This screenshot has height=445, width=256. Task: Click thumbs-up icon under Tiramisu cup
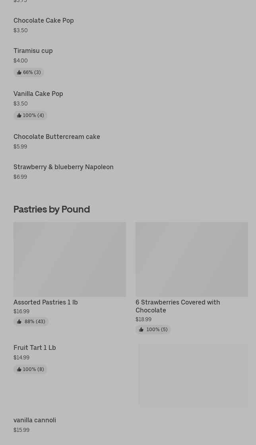[x=19, y=72]
